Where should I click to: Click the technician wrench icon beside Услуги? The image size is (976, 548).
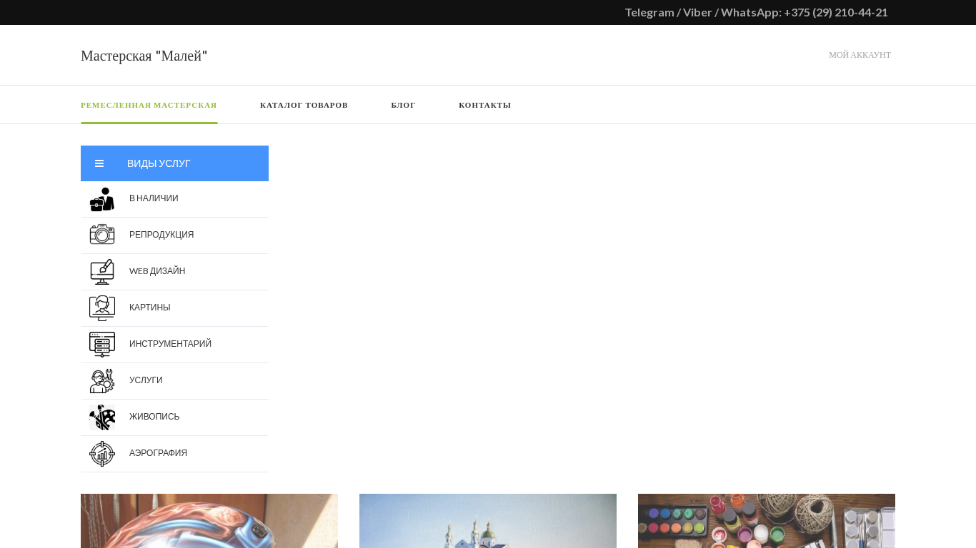click(102, 381)
